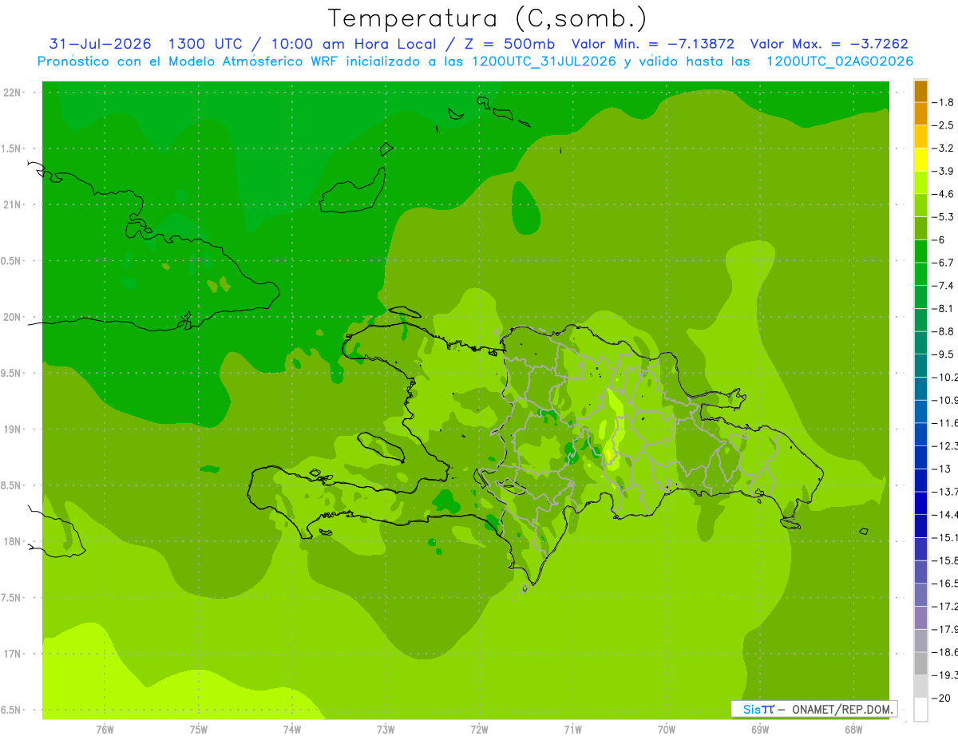Pick the purple swatch between -17.2 and -17.9
958x740 pixels.
click(920, 618)
